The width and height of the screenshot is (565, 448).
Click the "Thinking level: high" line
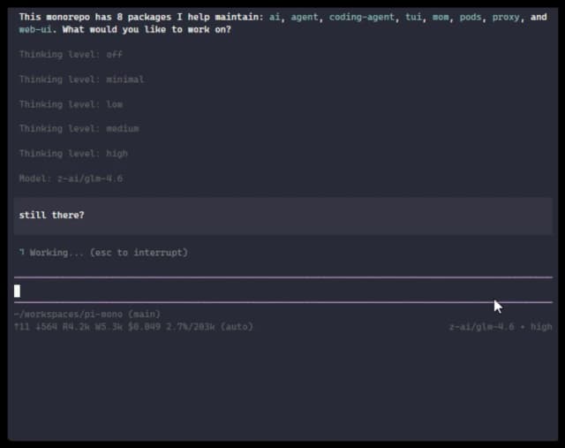73,154
